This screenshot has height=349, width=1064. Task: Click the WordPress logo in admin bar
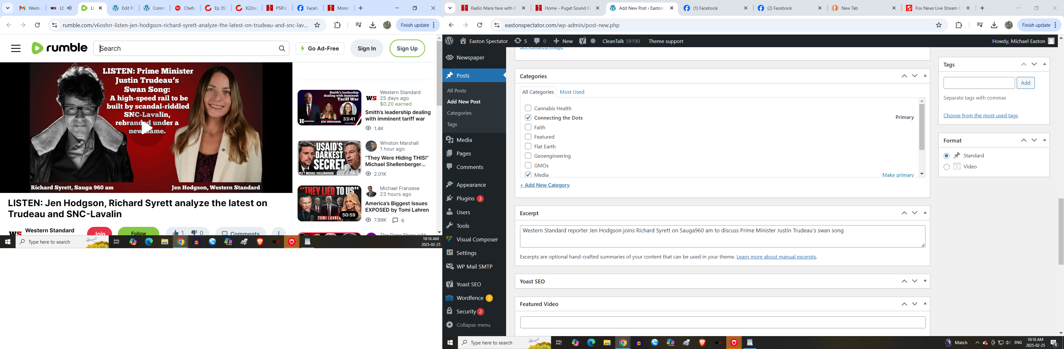(x=449, y=41)
